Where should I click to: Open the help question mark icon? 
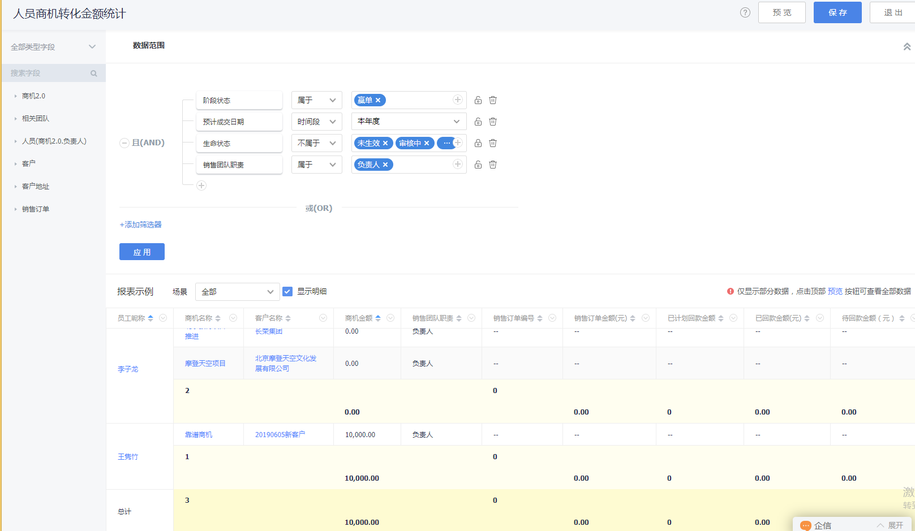[745, 12]
